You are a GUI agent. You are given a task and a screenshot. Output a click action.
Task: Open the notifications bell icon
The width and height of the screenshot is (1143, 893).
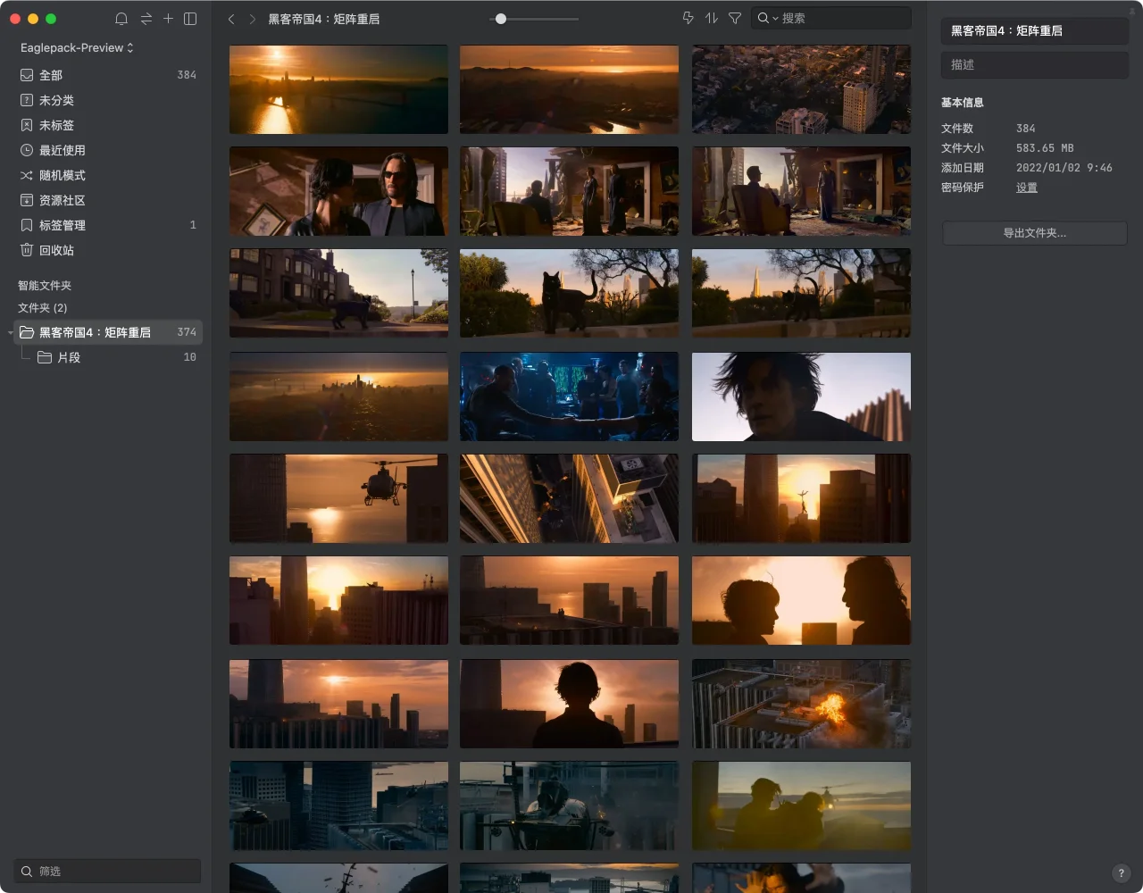point(121,19)
